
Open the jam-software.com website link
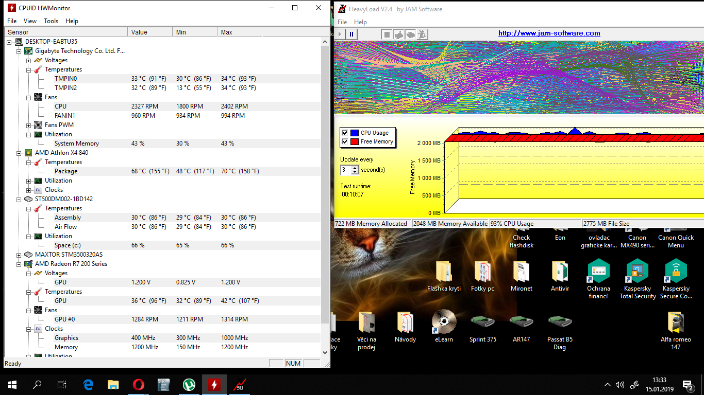click(549, 33)
